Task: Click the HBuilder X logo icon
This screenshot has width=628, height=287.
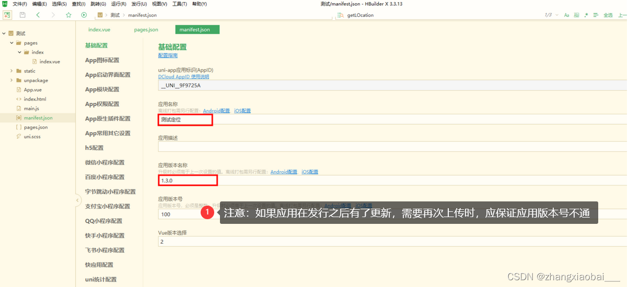Action: (5, 4)
